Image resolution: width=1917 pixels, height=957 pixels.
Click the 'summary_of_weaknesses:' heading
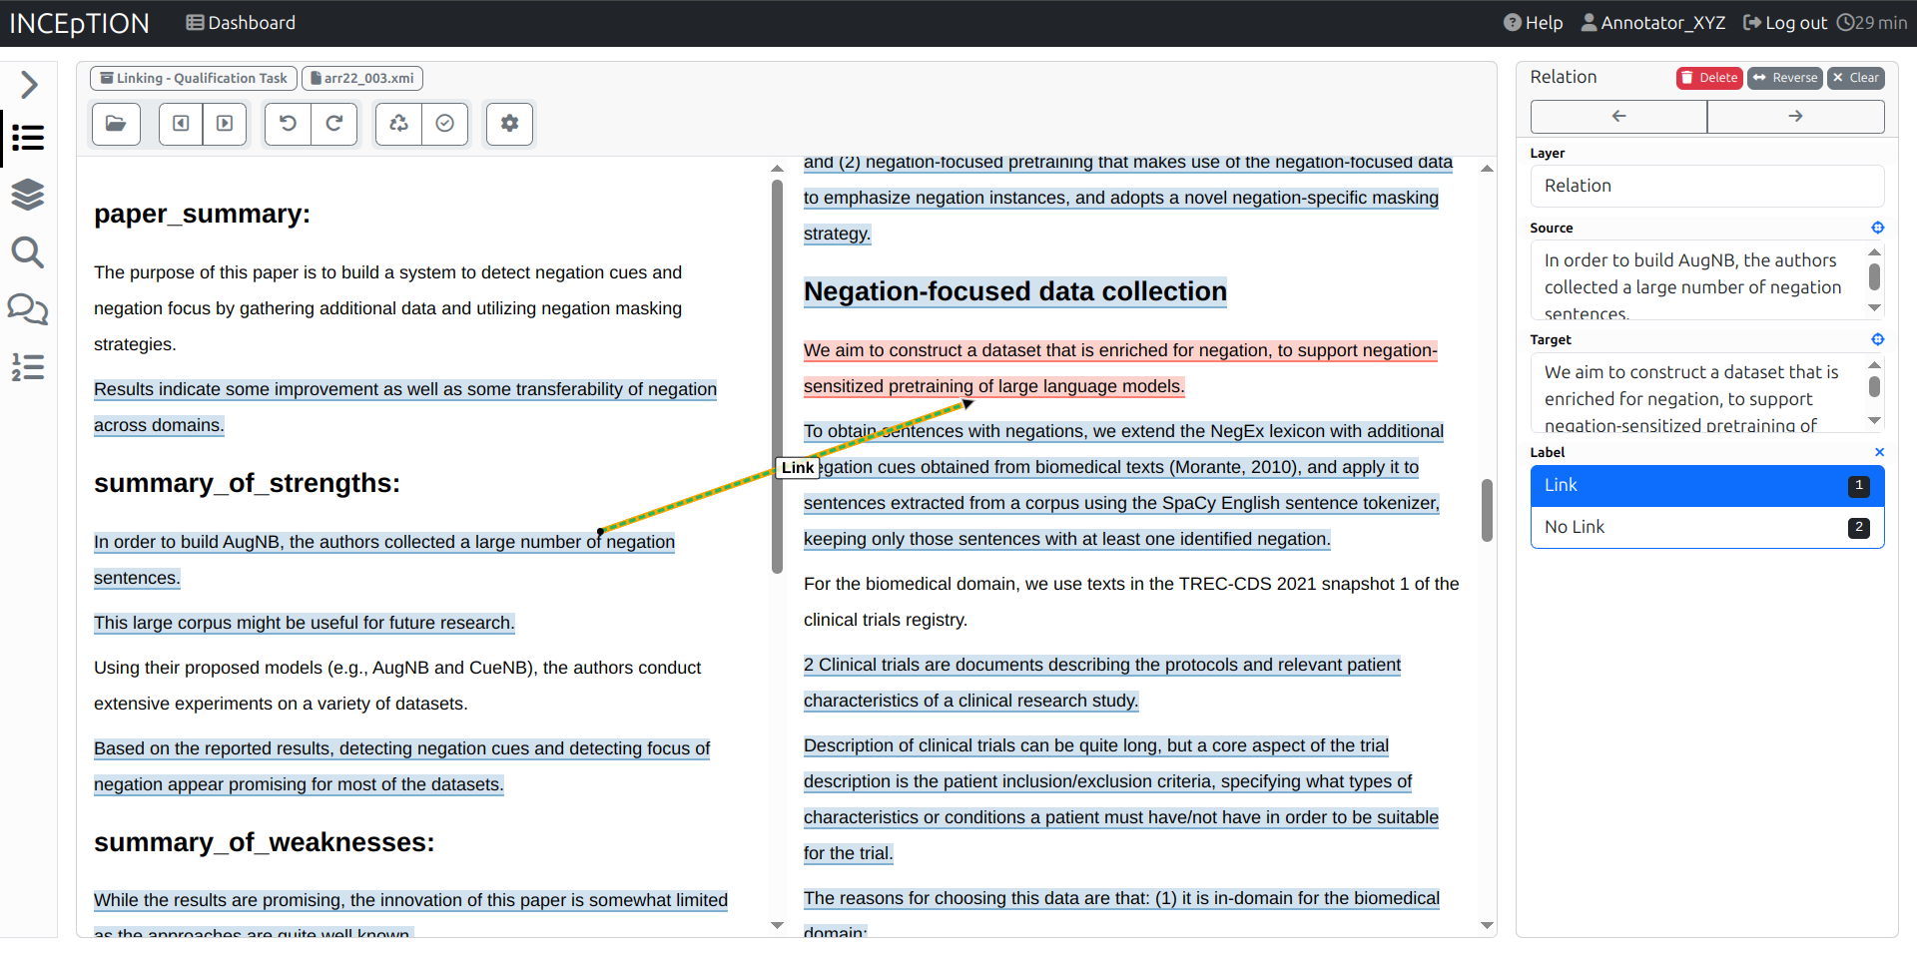coord(265,842)
